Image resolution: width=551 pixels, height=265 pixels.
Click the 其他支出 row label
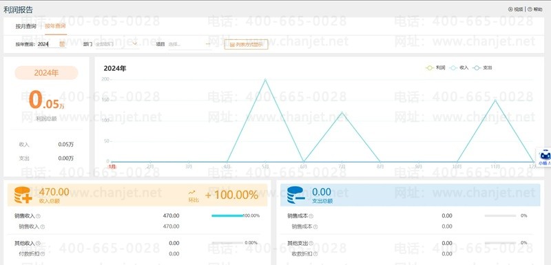tap(298, 243)
